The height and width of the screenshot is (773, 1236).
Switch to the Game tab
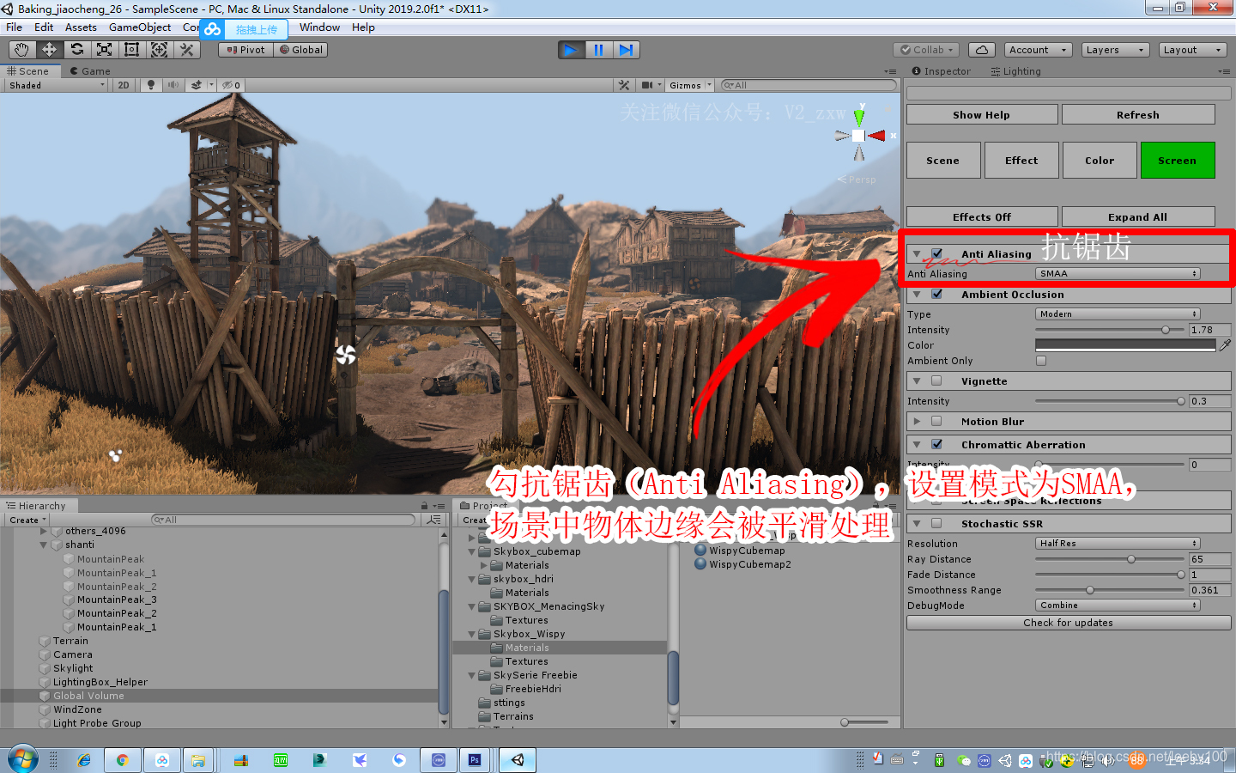(x=90, y=71)
